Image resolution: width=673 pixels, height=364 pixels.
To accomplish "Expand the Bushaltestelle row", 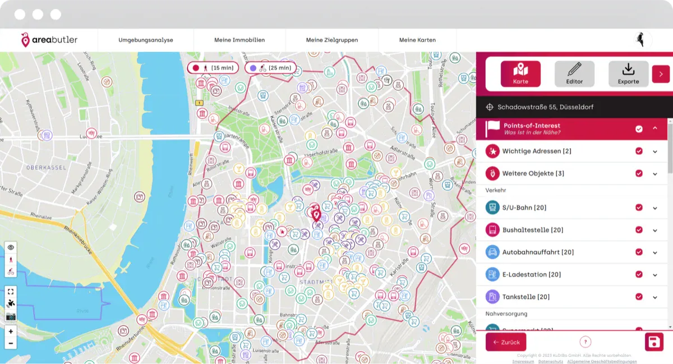I will point(654,230).
